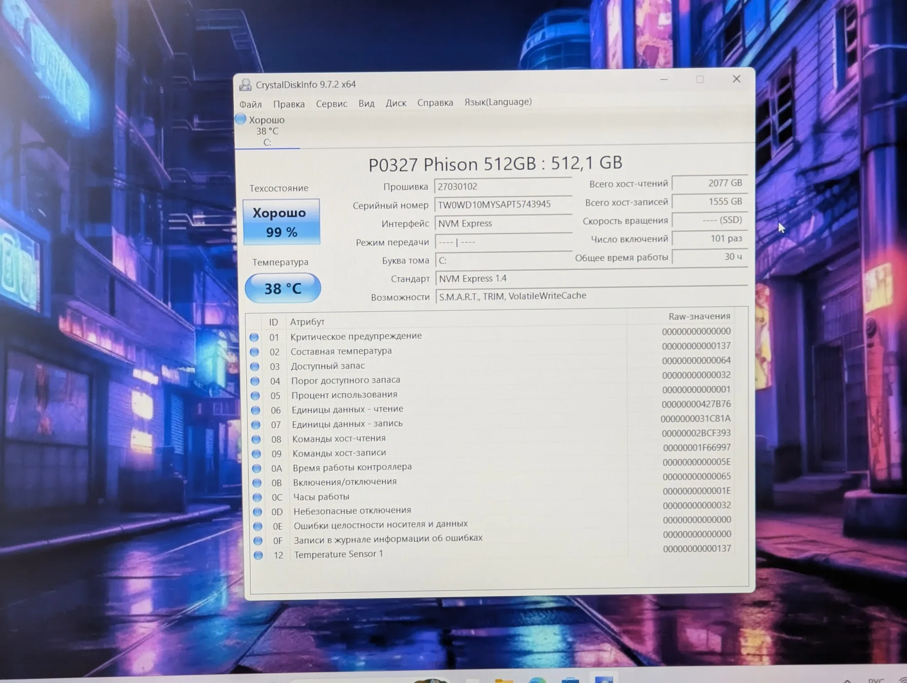Click status icon for Команды хост-записи row
This screenshot has width=907, height=683.
[x=257, y=454]
